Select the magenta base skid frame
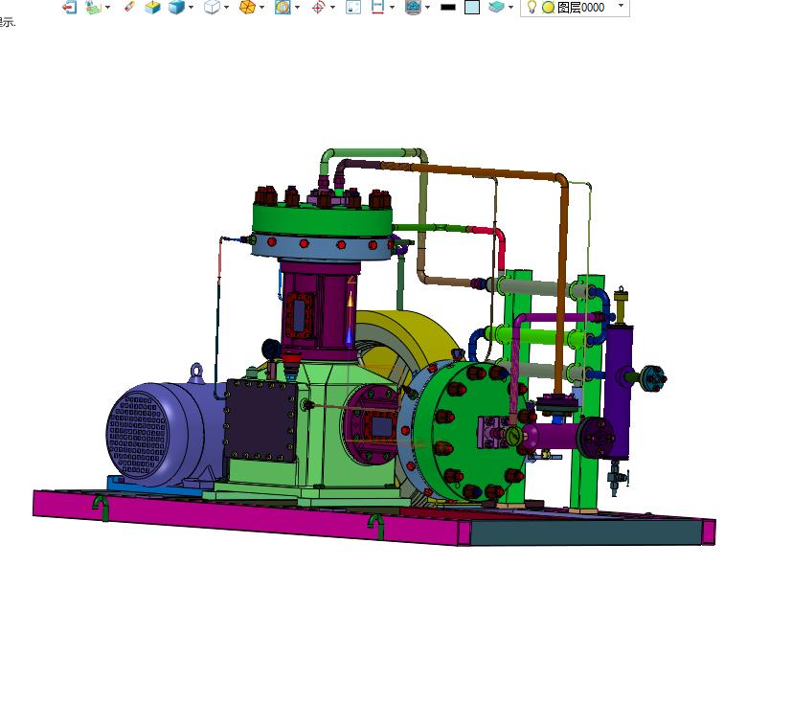This screenshot has width=792, height=724. click(253, 516)
